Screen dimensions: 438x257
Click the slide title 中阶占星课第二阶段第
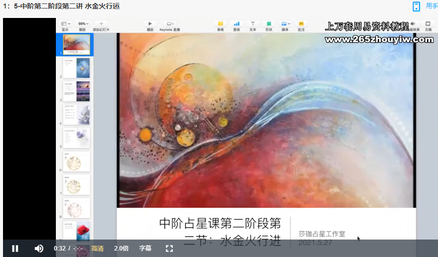(x=220, y=224)
